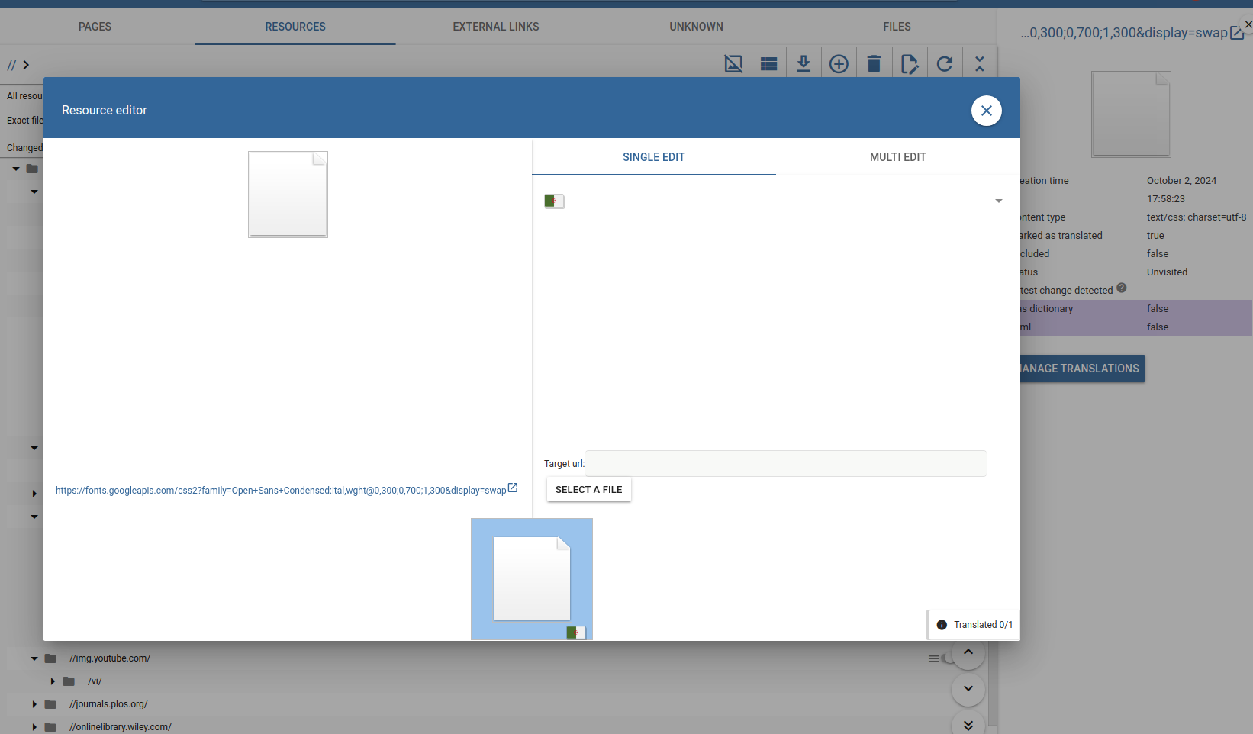1253x734 pixels.
Task: Open the external-link icon beside the fonts URL
Action: click(x=513, y=488)
